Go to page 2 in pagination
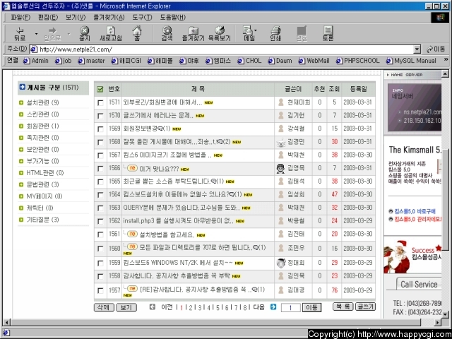 (191, 308)
